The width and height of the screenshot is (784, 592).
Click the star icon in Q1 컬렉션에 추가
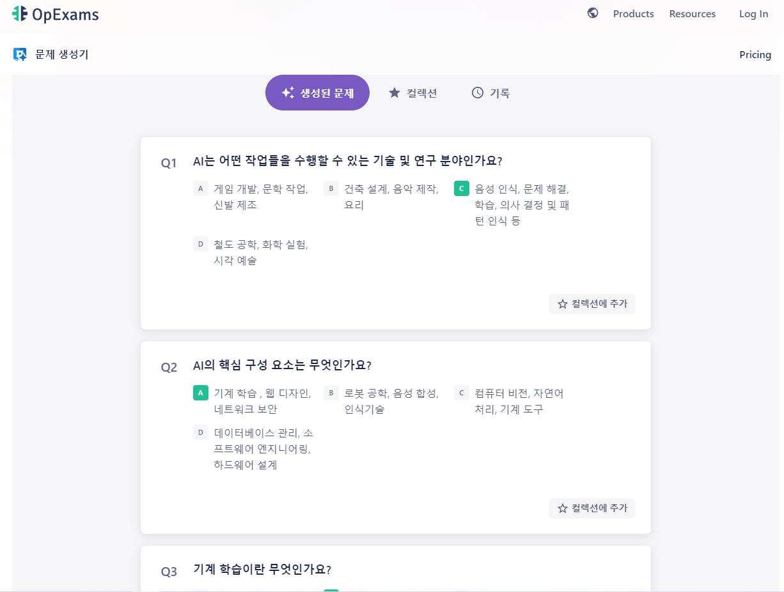563,304
